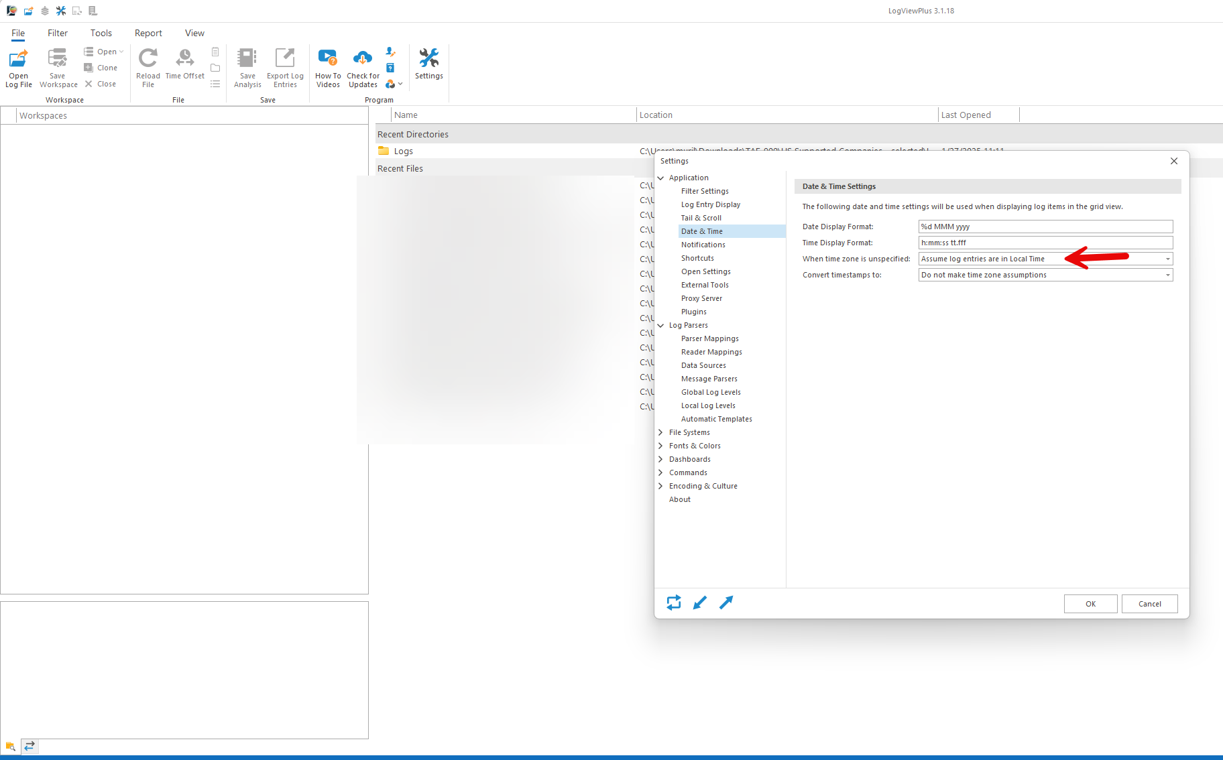Click the Time Offset icon
Viewport: 1223px width, 760px height.
[184, 58]
